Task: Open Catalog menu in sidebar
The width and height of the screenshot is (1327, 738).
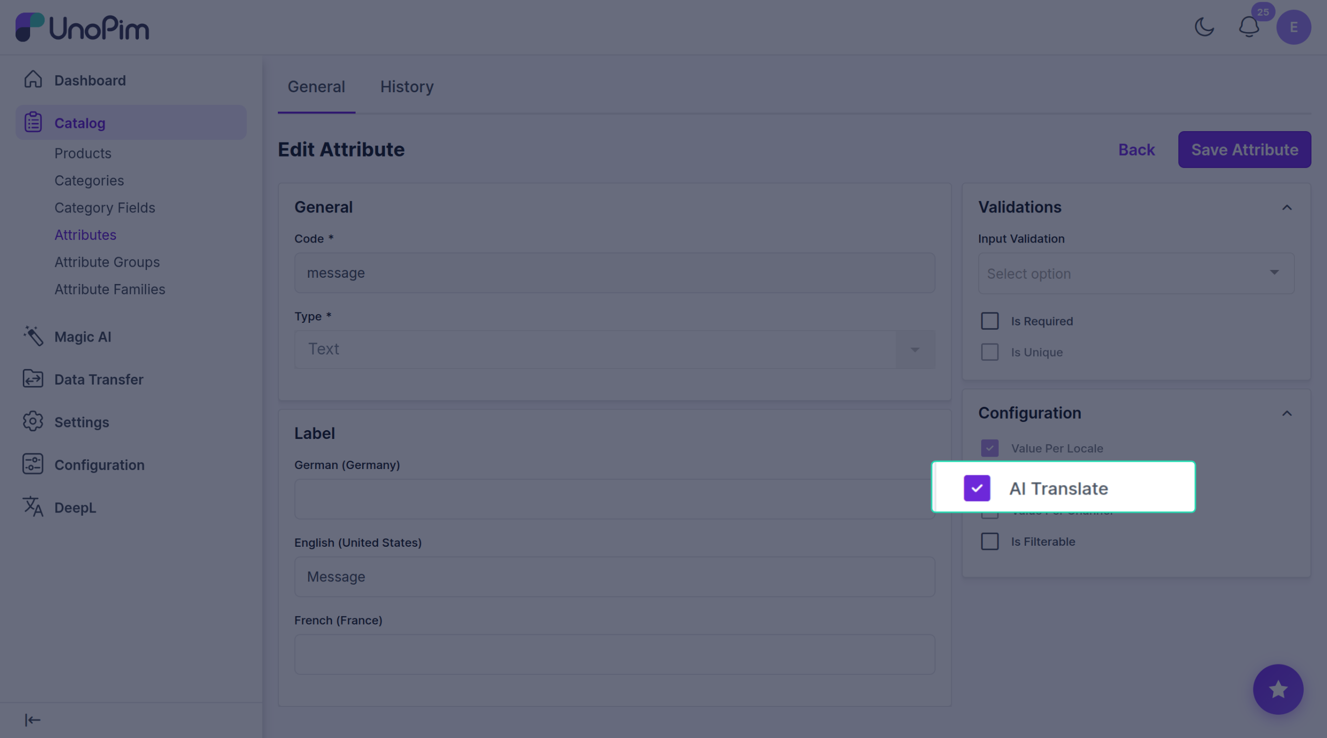Action: [131, 123]
